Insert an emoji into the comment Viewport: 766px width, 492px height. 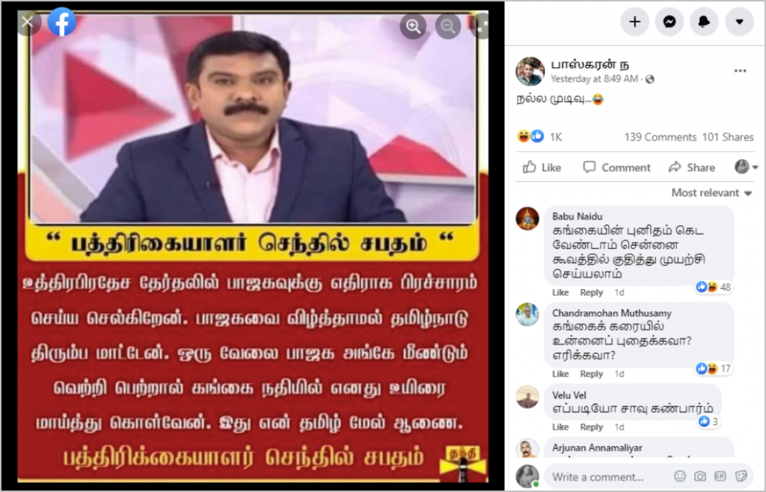[679, 476]
